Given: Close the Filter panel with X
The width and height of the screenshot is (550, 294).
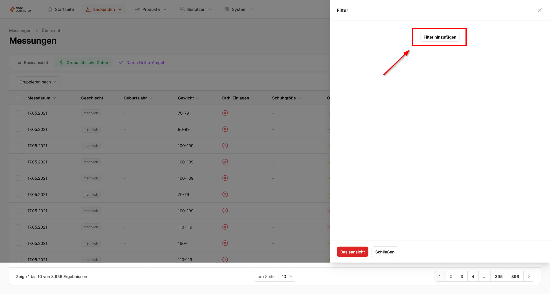Looking at the screenshot, I should click(x=539, y=10).
